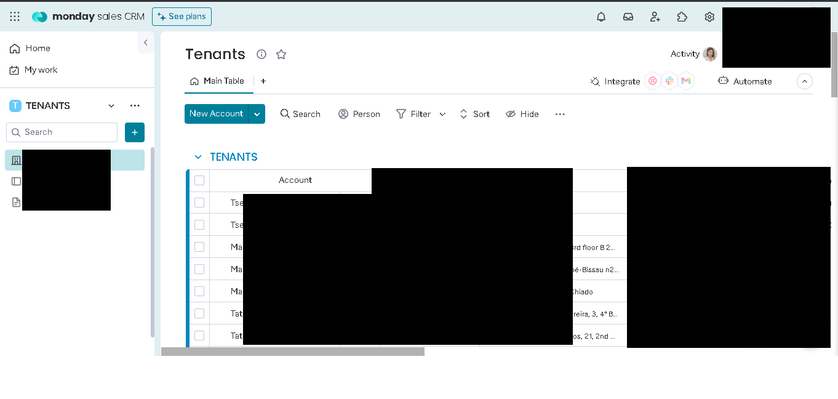
Task: Select the document icon item in sidebar
Action: [x=17, y=202]
